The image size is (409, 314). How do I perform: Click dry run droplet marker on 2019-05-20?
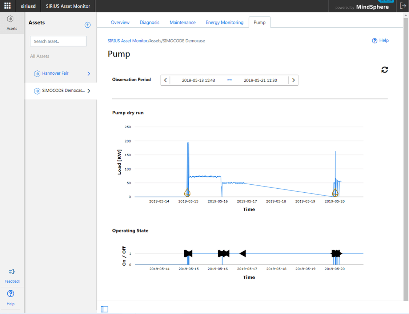tap(335, 193)
